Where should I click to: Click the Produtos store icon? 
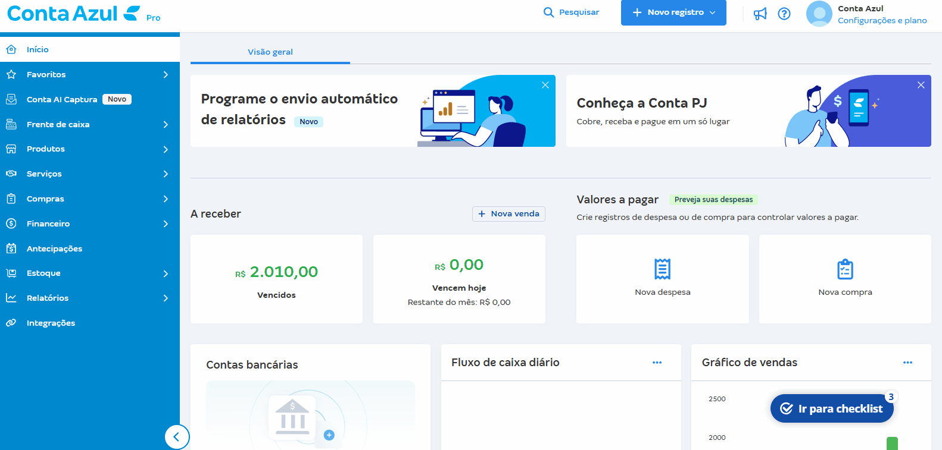[11, 149]
